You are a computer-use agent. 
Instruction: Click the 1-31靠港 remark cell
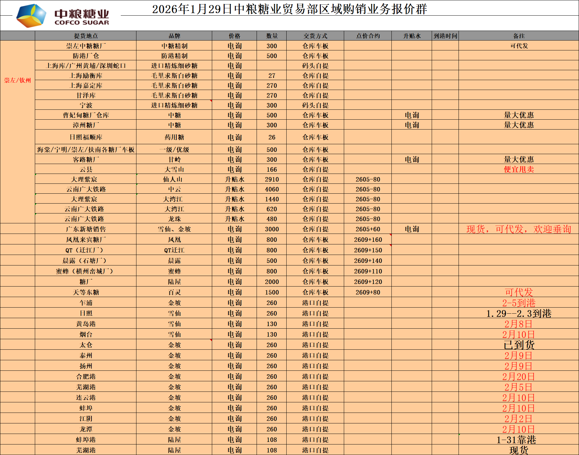pos(516,440)
